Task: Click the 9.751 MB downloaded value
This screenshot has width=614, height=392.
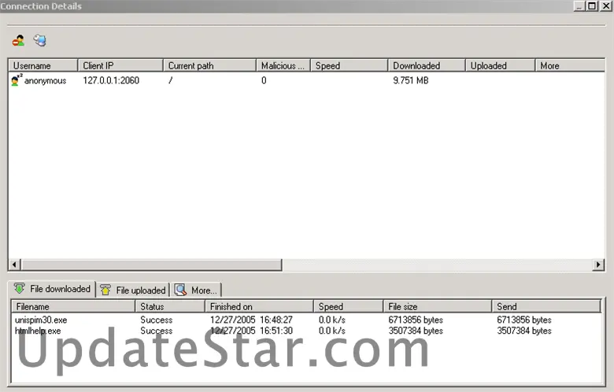Action: [411, 80]
